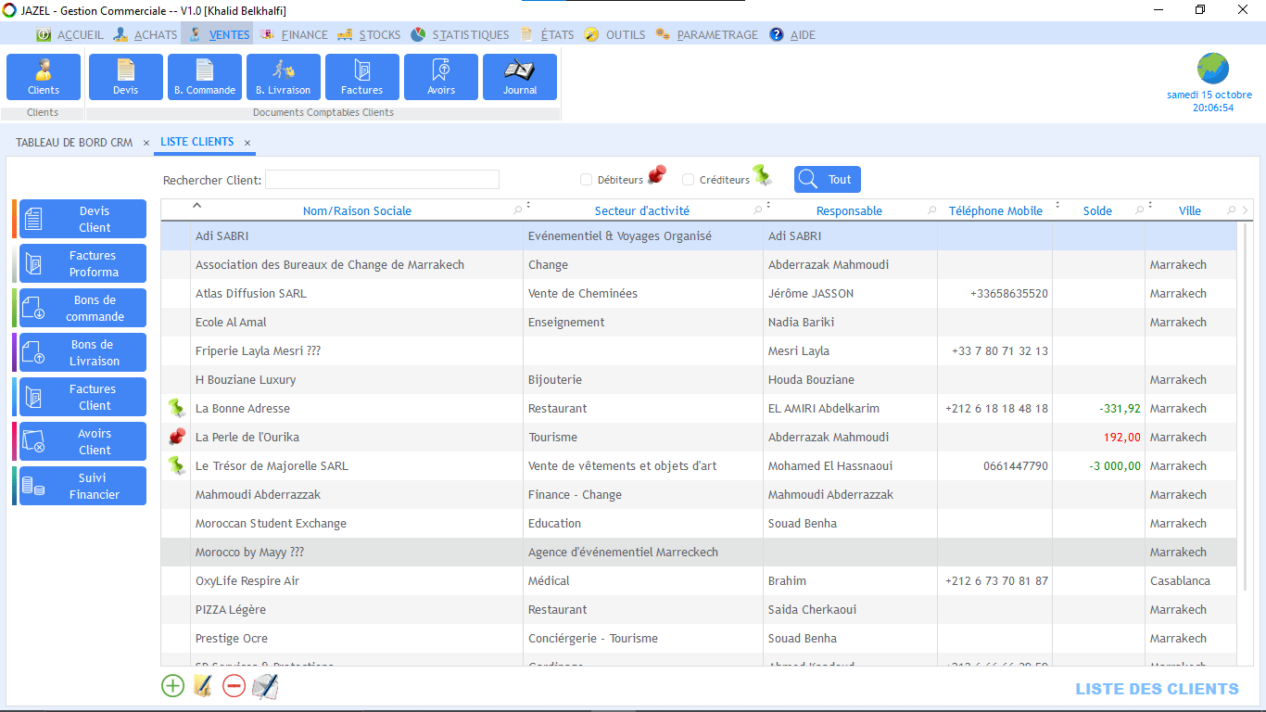Enable the Débiteurs checkbox
Viewport: 1266px width, 712px height.
click(586, 180)
